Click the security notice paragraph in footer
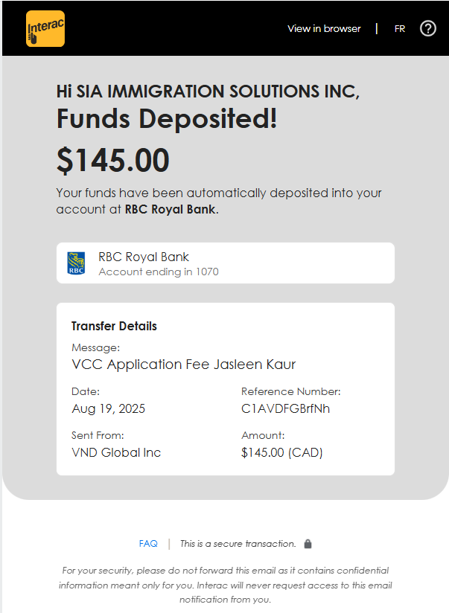Viewport: 449px width, 613px height. 225,585
